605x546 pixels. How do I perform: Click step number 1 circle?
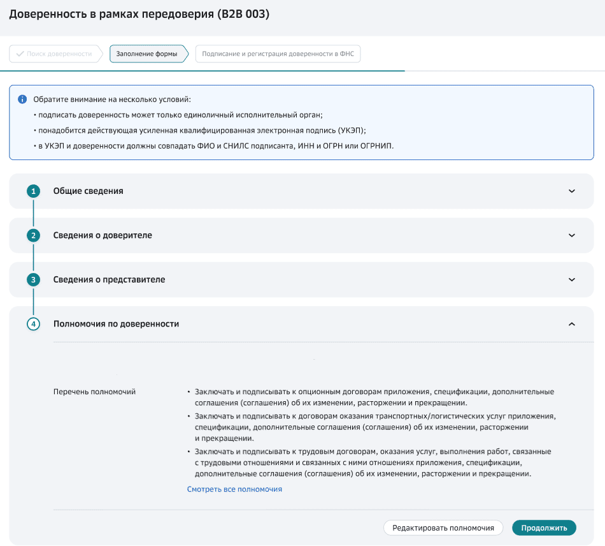pyautogui.click(x=34, y=191)
